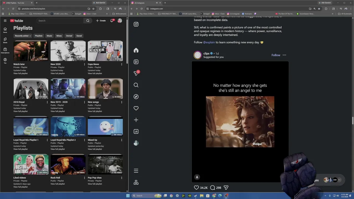The height and width of the screenshot is (199, 354).
Task: Open the Instagram Meta apps grid icon
Action: [x=136, y=182]
